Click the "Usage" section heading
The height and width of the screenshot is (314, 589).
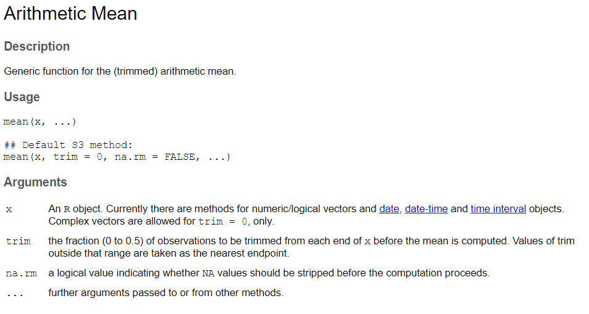22,97
